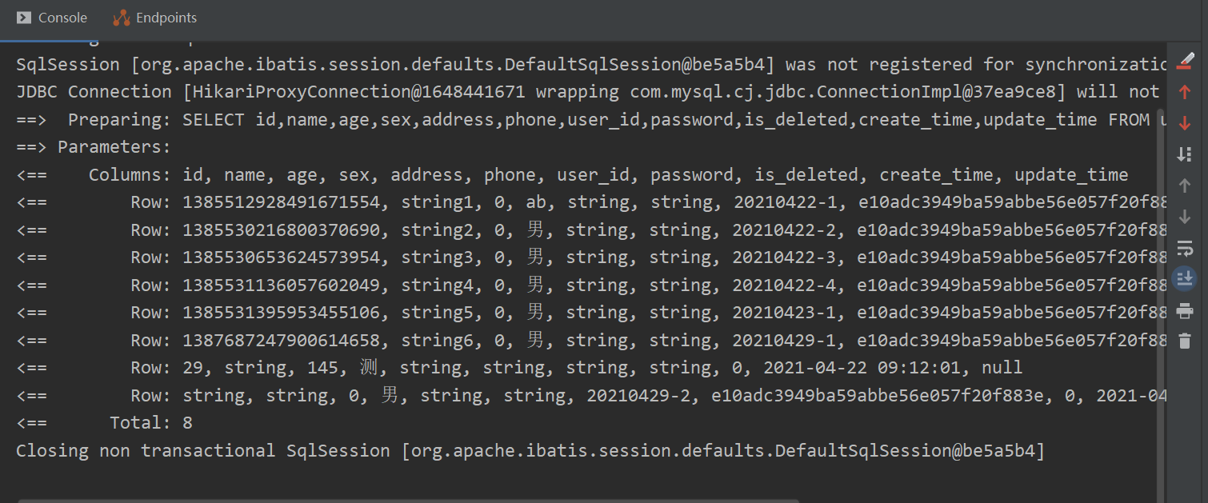Click the red pencil icon atop console toolbar
This screenshot has width=1208, height=503.
[x=1185, y=61]
